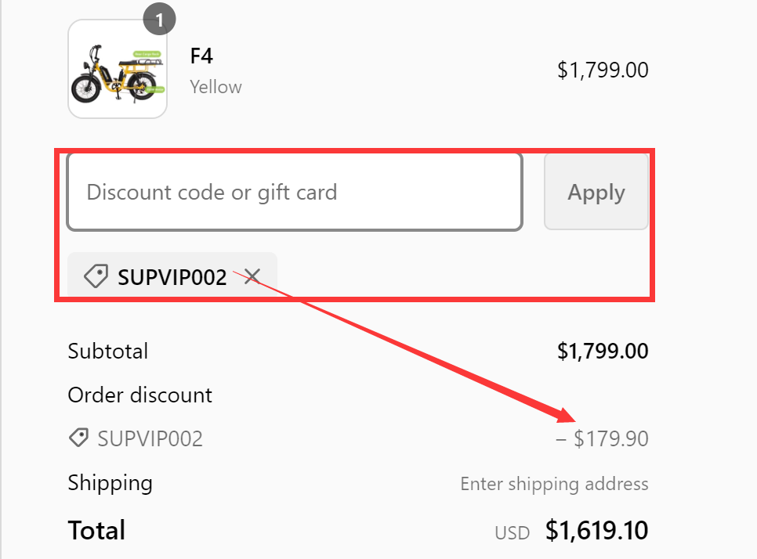Click Enter shipping address link
This screenshot has height=559, width=757.
pyautogui.click(x=554, y=484)
